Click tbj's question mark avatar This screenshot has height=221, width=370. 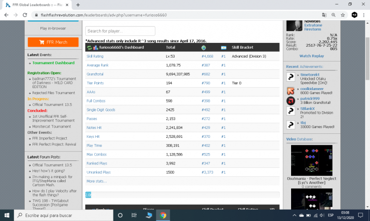(x=291, y=125)
